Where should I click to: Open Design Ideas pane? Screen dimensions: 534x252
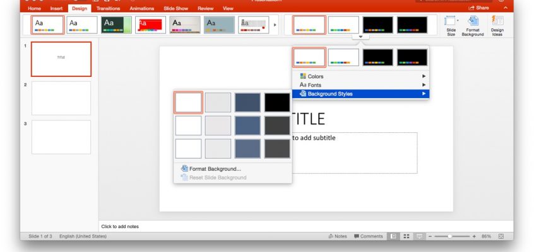tap(497, 25)
